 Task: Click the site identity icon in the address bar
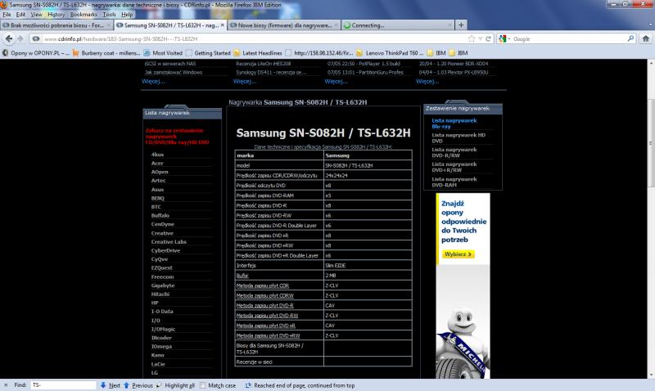tap(36, 38)
